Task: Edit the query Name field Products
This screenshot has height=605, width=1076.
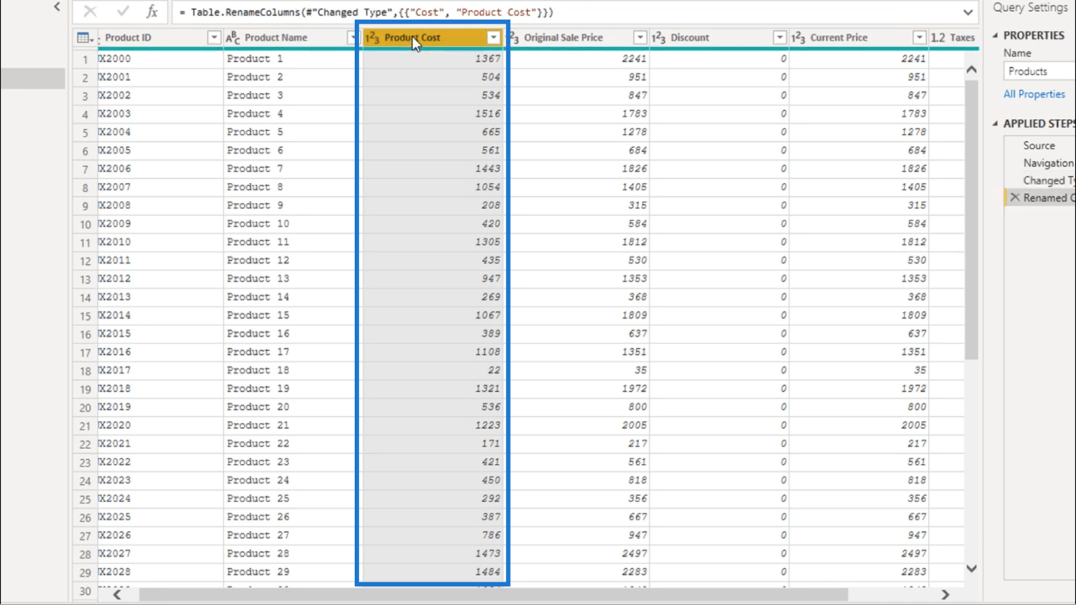Action: (1039, 71)
